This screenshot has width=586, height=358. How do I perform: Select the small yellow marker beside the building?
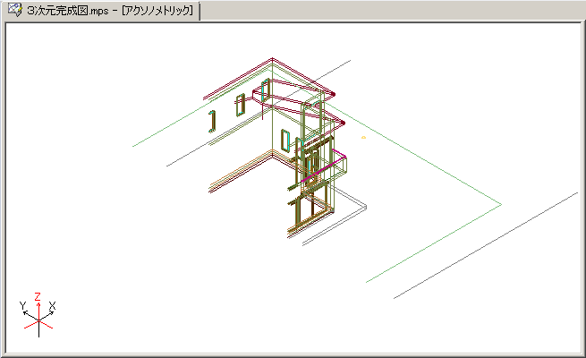363,138
